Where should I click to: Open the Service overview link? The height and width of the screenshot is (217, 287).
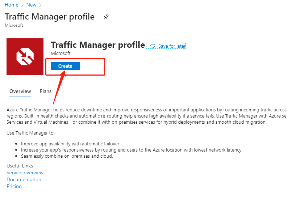click(x=25, y=173)
